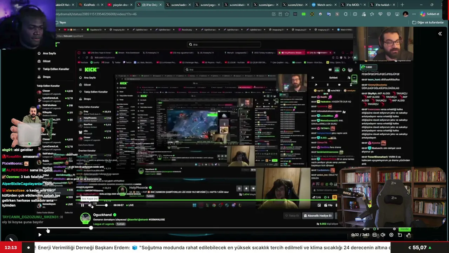The width and height of the screenshot is (449, 253).
Task: Open the Oguzkhand channel name
Action: coord(102,215)
